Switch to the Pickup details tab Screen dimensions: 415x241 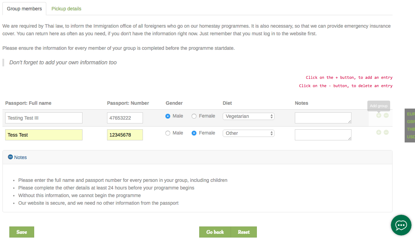point(66,9)
